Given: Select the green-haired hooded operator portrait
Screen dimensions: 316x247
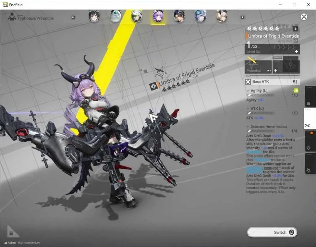Looking at the screenshot, I should (x=137, y=16).
